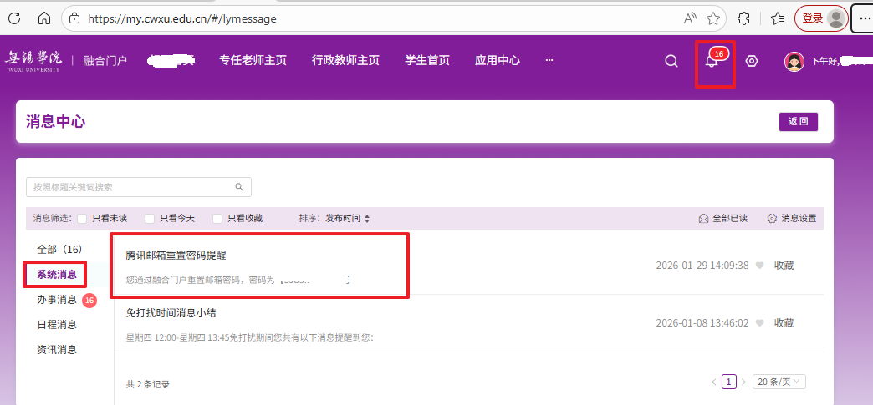The image size is (873, 405).
Task: Click heart icon on 腾讯邮箱重置密码提醒 message
Action: pos(759,266)
